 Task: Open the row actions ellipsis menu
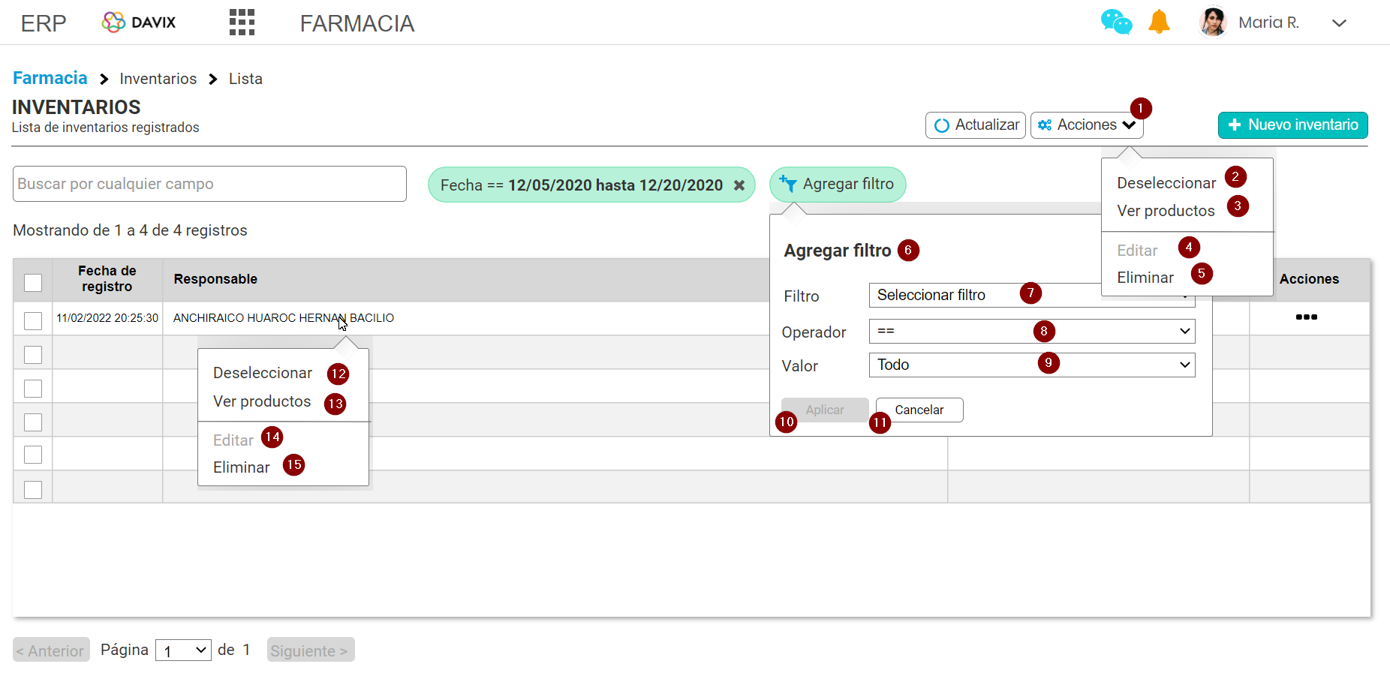point(1306,317)
